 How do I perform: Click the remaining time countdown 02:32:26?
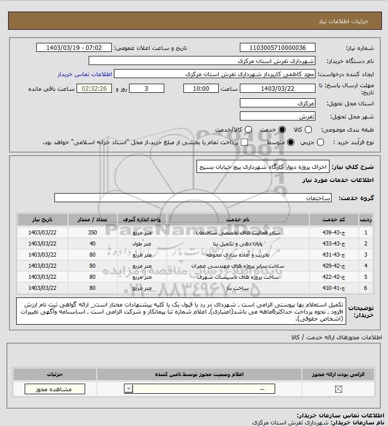[x=94, y=88]
